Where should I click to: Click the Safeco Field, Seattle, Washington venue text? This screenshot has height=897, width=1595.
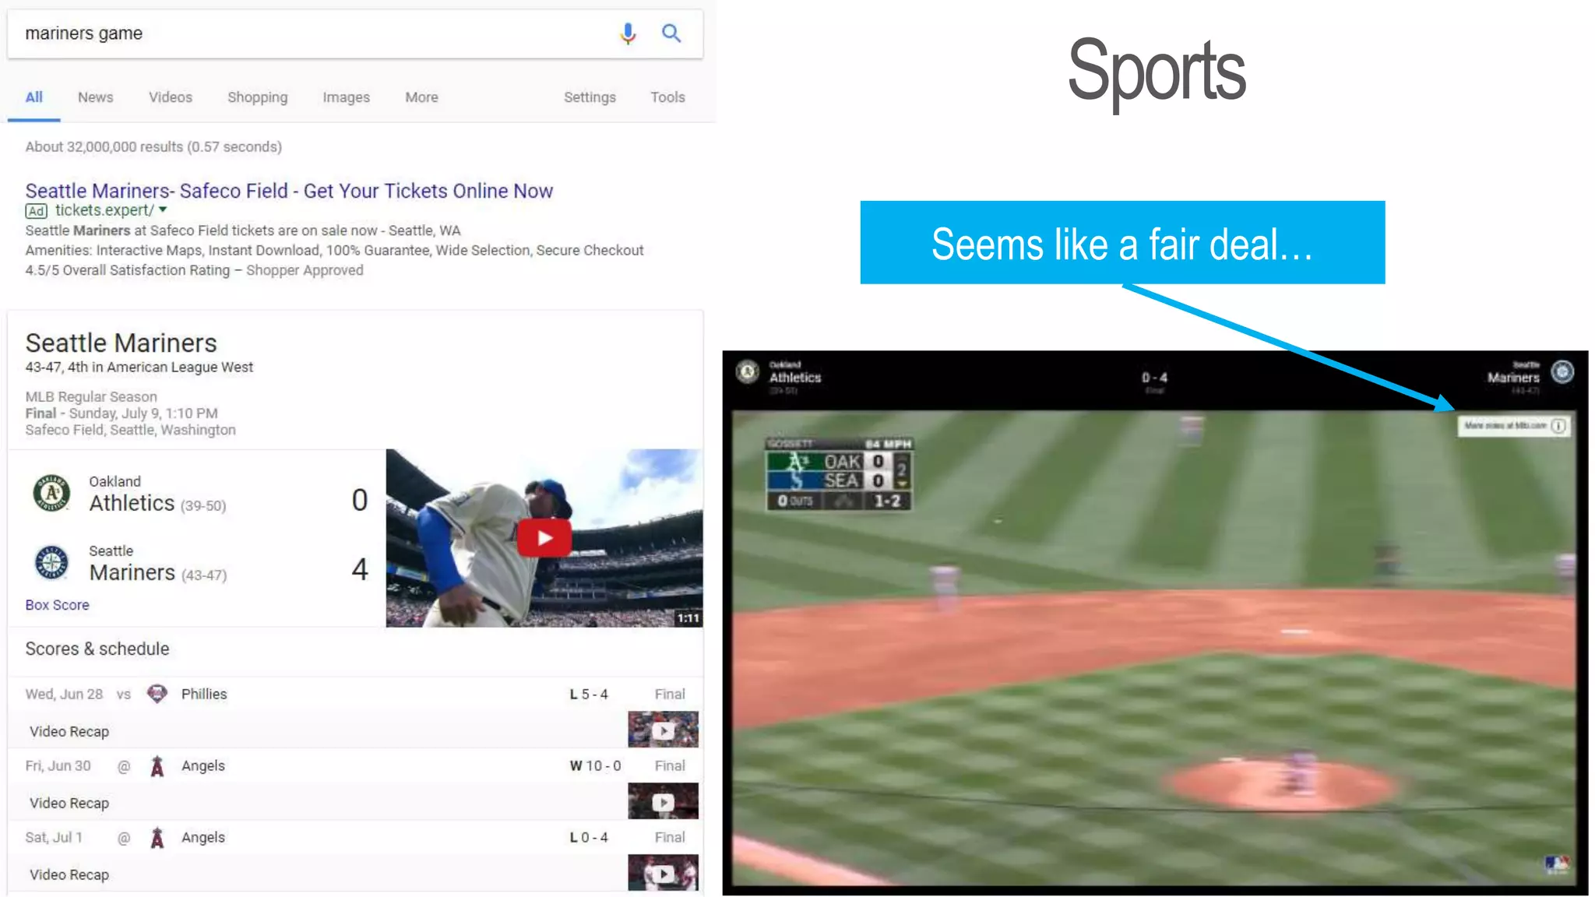130,430
